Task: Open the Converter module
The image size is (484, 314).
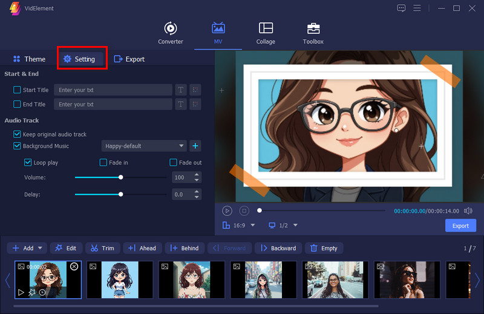Action: 170,33
